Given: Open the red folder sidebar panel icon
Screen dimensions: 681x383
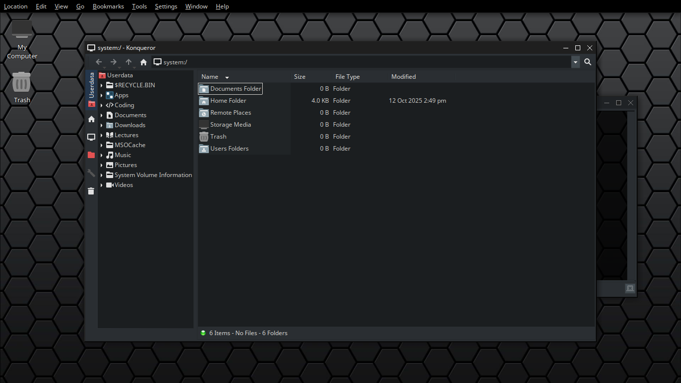Looking at the screenshot, I should 91,155.
